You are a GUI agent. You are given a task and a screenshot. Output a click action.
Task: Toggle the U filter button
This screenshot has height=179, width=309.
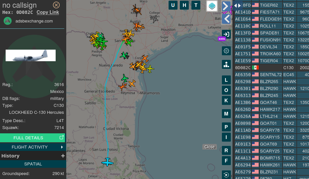[x=173, y=5]
